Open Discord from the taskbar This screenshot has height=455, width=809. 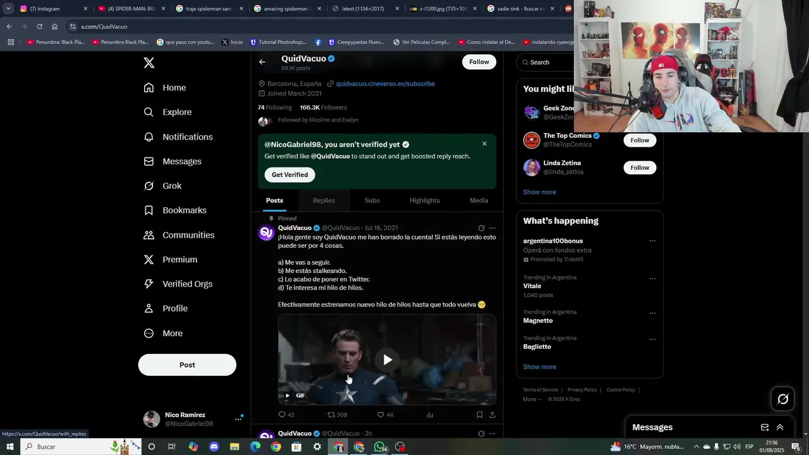pyautogui.click(x=214, y=447)
